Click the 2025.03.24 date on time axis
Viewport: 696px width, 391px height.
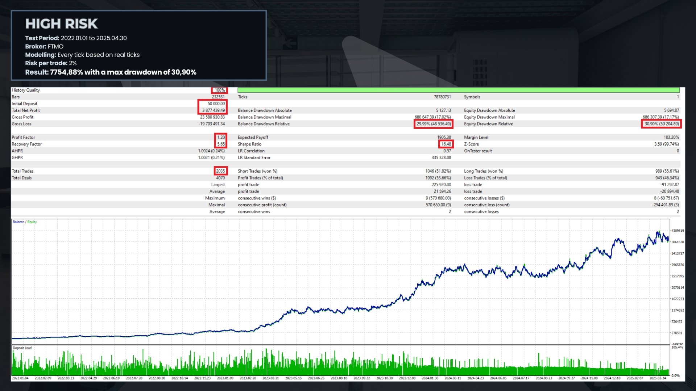(x=658, y=378)
